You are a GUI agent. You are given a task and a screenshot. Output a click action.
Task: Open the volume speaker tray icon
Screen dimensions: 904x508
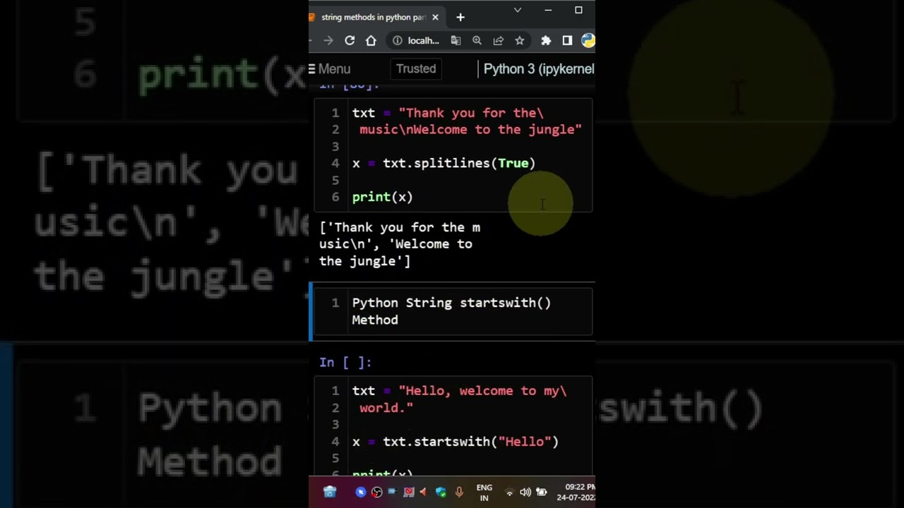click(525, 492)
